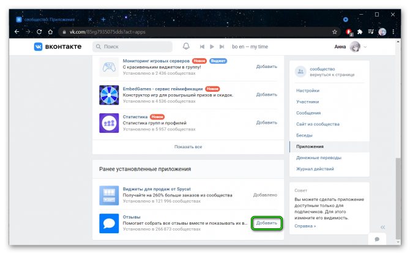410x254 pixels.
Task: Open the Статистика app title link
Action: [x=135, y=117]
